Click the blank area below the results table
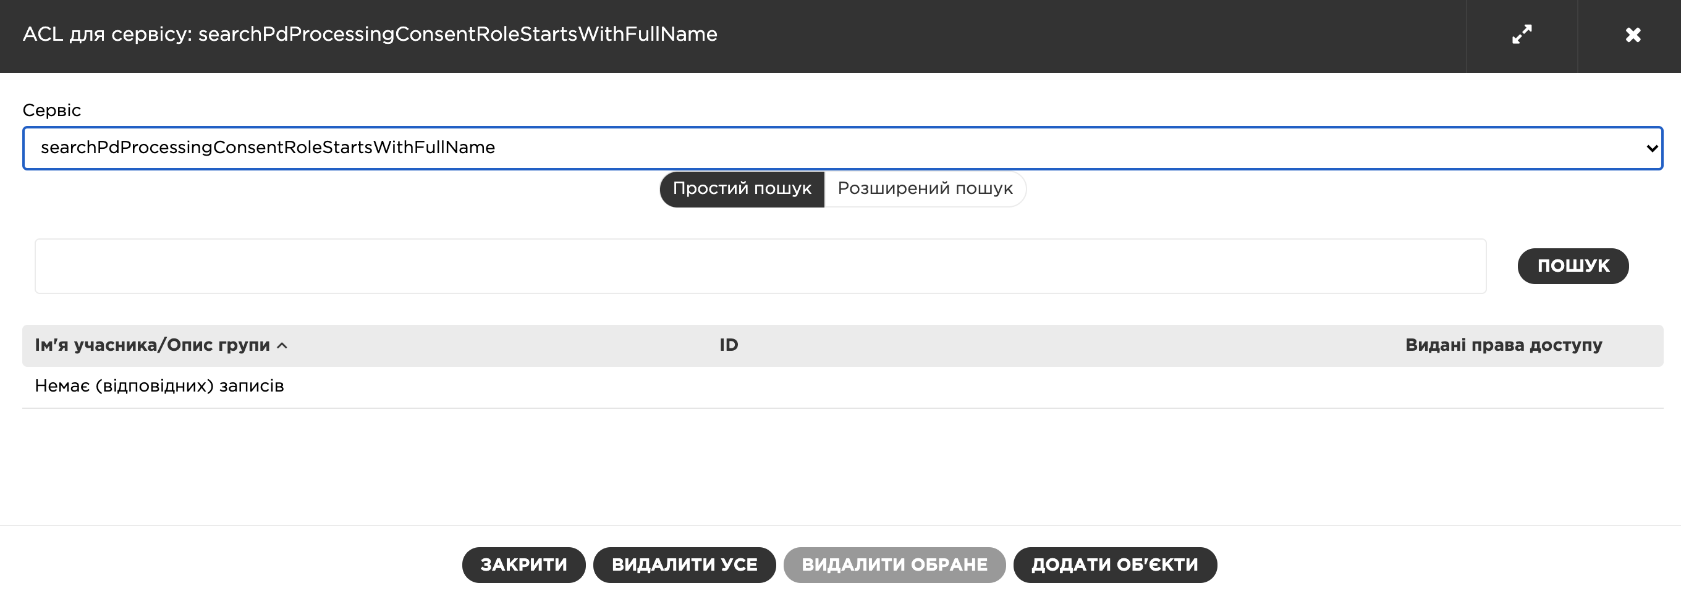The height and width of the screenshot is (604, 1681). click(840, 466)
